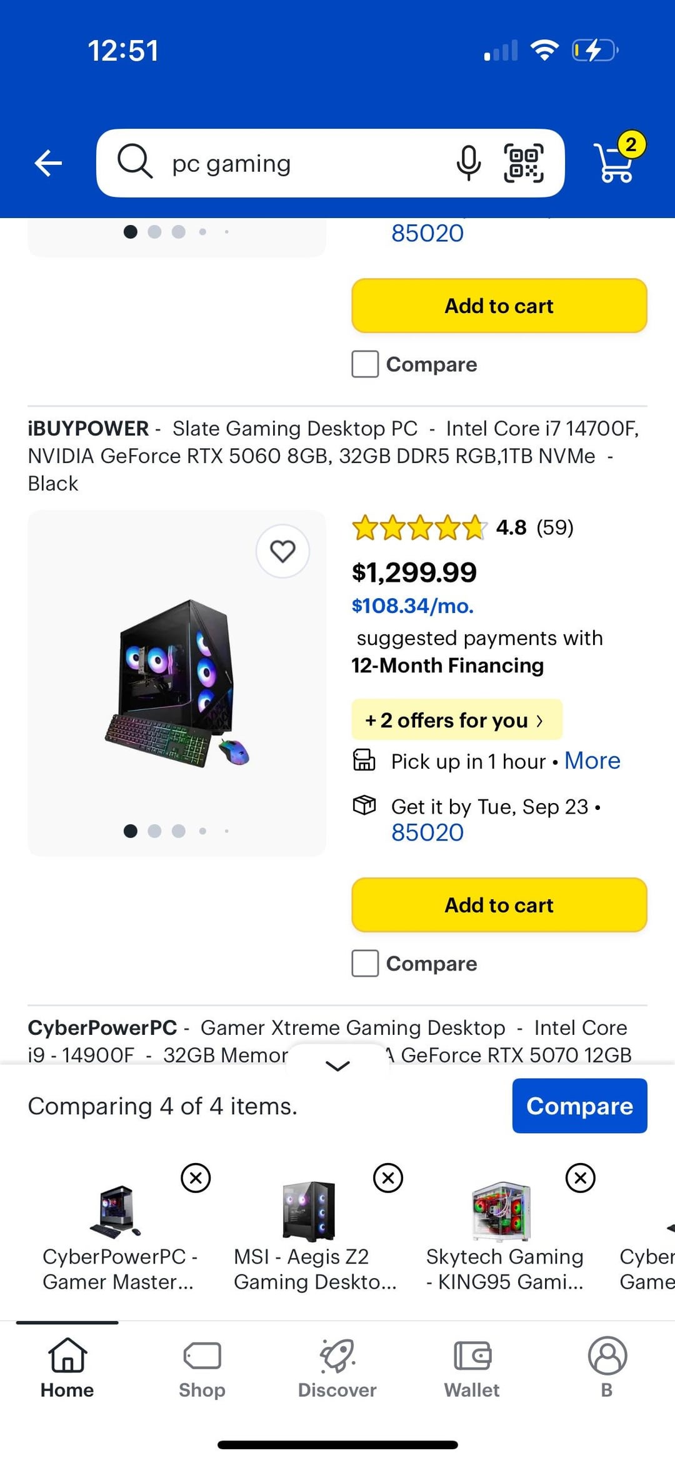Screen dimensions: 675x1463
Task: Remove CyberPowerPC Gamer Master from comparison
Action: coord(196,1178)
